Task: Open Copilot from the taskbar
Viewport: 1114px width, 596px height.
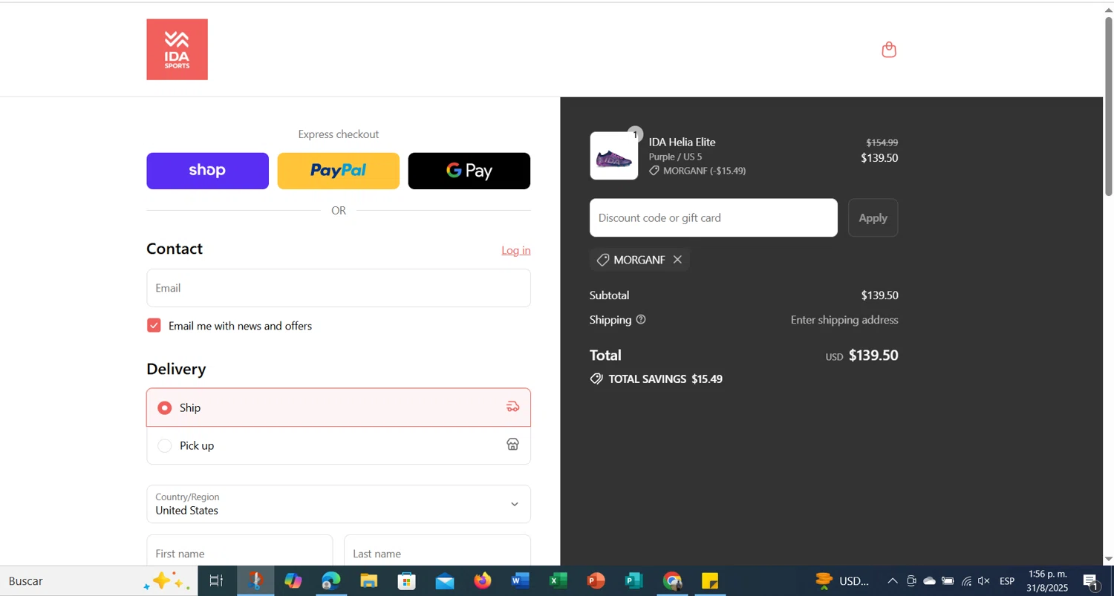Action: pos(293,581)
